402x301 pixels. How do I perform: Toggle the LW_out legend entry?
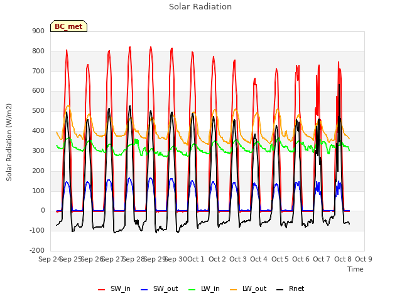(249, 289)
